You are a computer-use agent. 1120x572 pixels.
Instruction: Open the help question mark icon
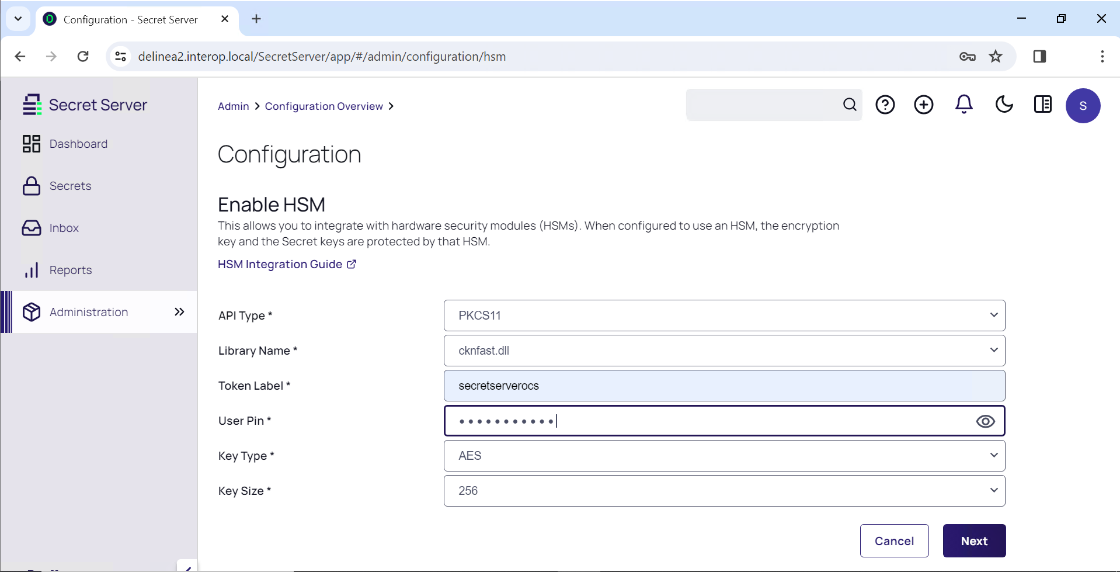[885, 105]
